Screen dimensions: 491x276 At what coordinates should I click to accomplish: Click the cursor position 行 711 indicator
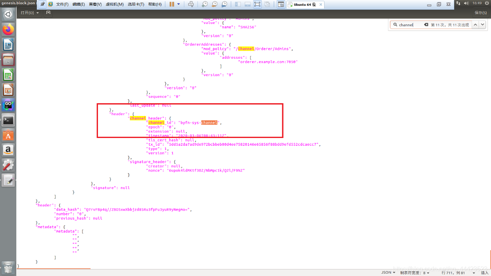point(453,273)
